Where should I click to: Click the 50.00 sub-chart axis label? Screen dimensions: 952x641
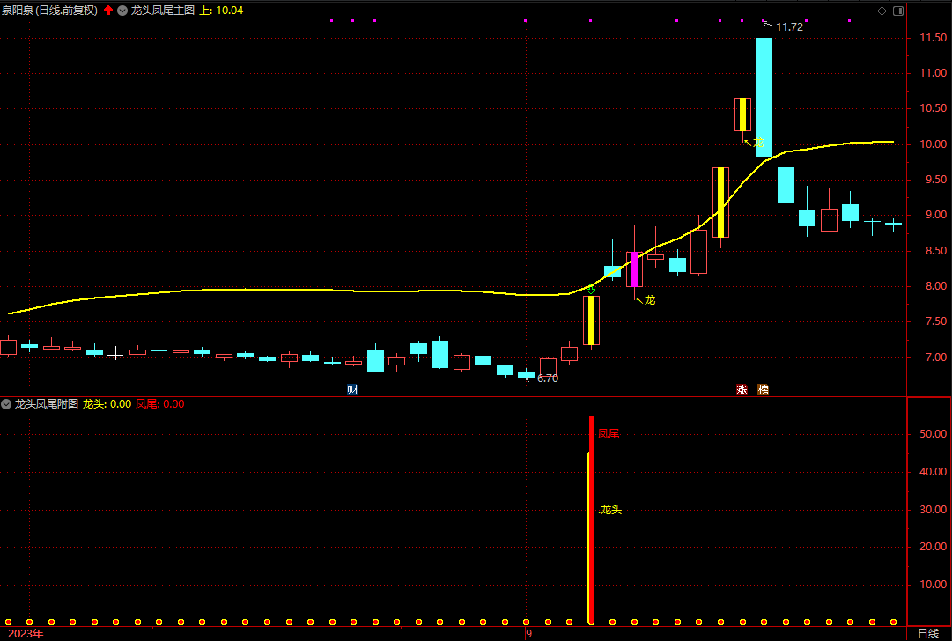click(x=934, y=434)
